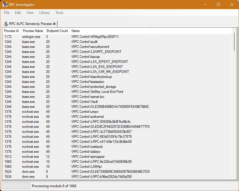Screen dimensions: 239x191
Task: Select the LSMApi endpoint row
Action: 117,167
